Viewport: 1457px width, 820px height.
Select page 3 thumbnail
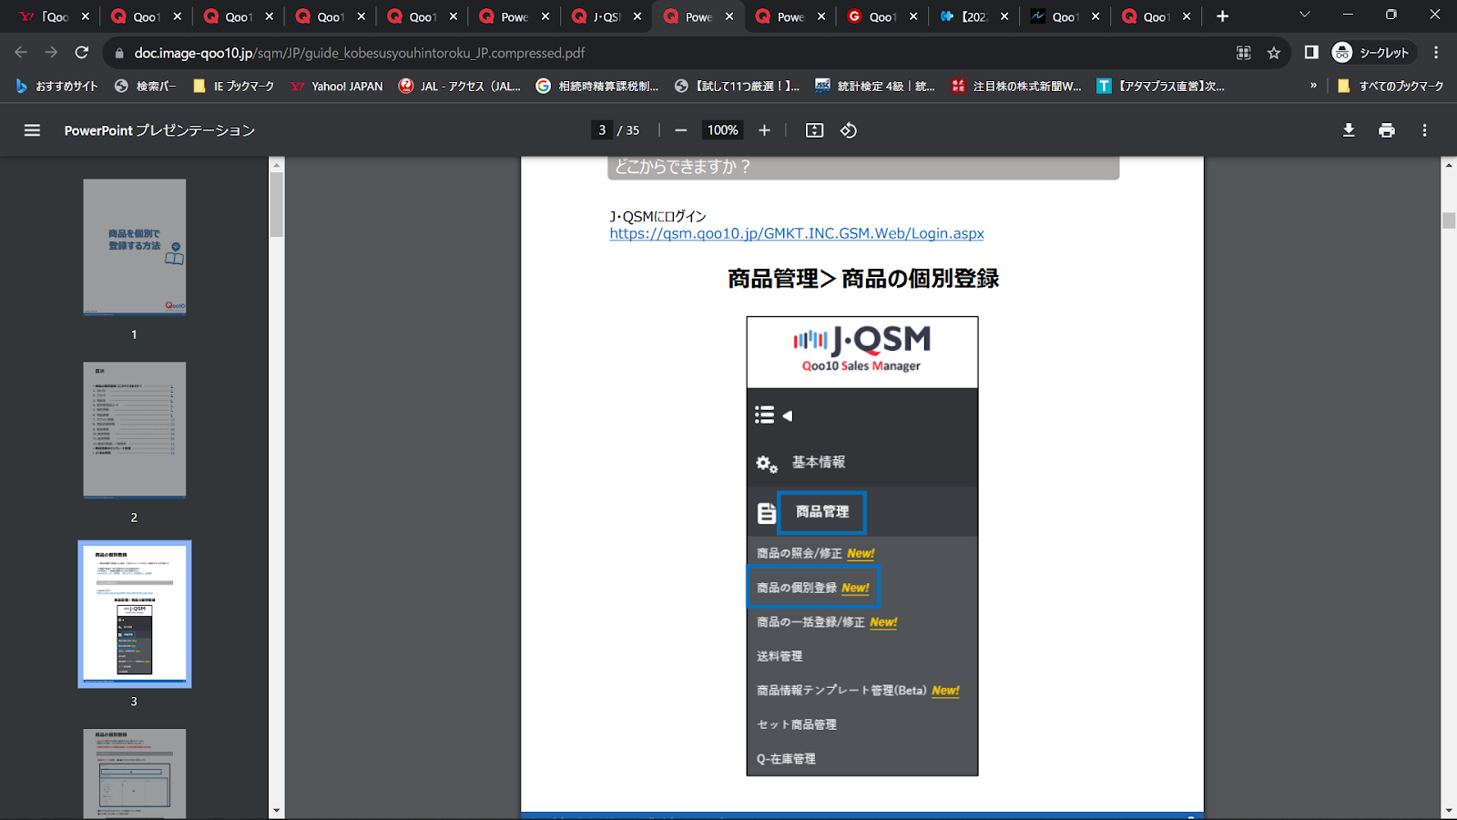coord(135,613)
